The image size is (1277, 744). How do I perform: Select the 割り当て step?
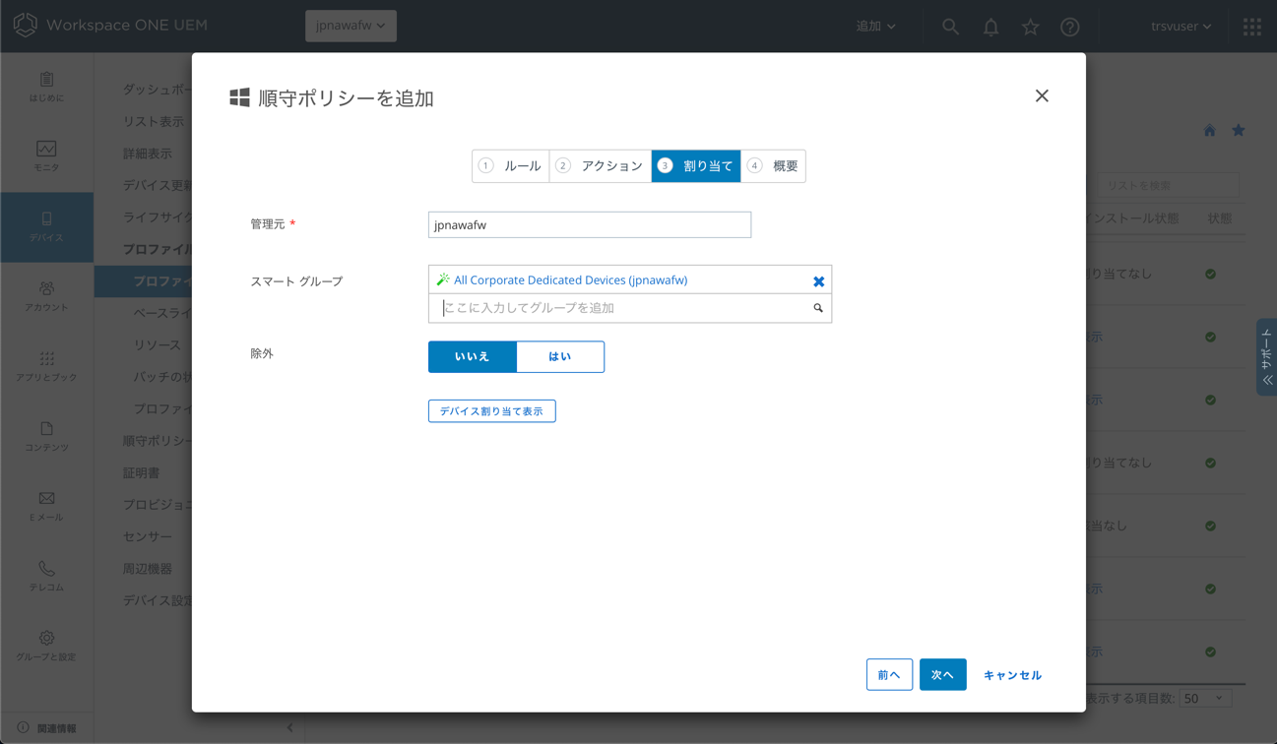[696, 166]
